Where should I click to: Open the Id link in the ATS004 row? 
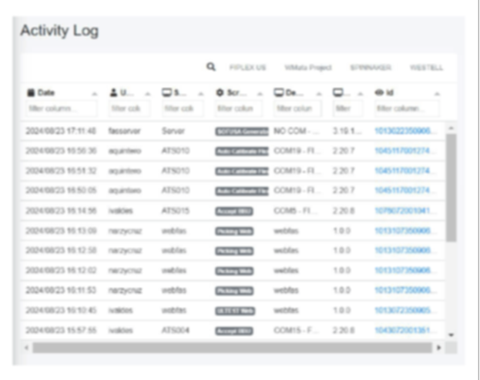pos(404,331)
